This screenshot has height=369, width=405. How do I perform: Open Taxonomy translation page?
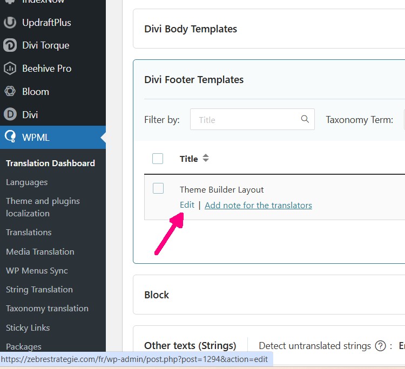pyautogui.click(x=47, y=309)
